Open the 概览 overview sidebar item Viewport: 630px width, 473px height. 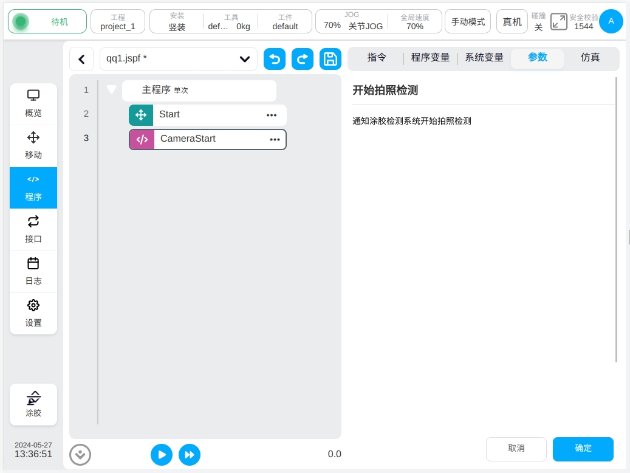pyautogui.click(x=33, y=104)
